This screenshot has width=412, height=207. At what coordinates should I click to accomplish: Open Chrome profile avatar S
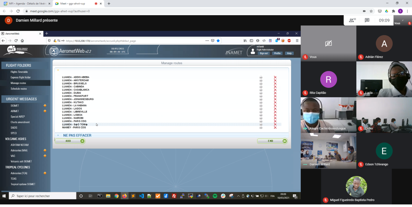[400, 11]
